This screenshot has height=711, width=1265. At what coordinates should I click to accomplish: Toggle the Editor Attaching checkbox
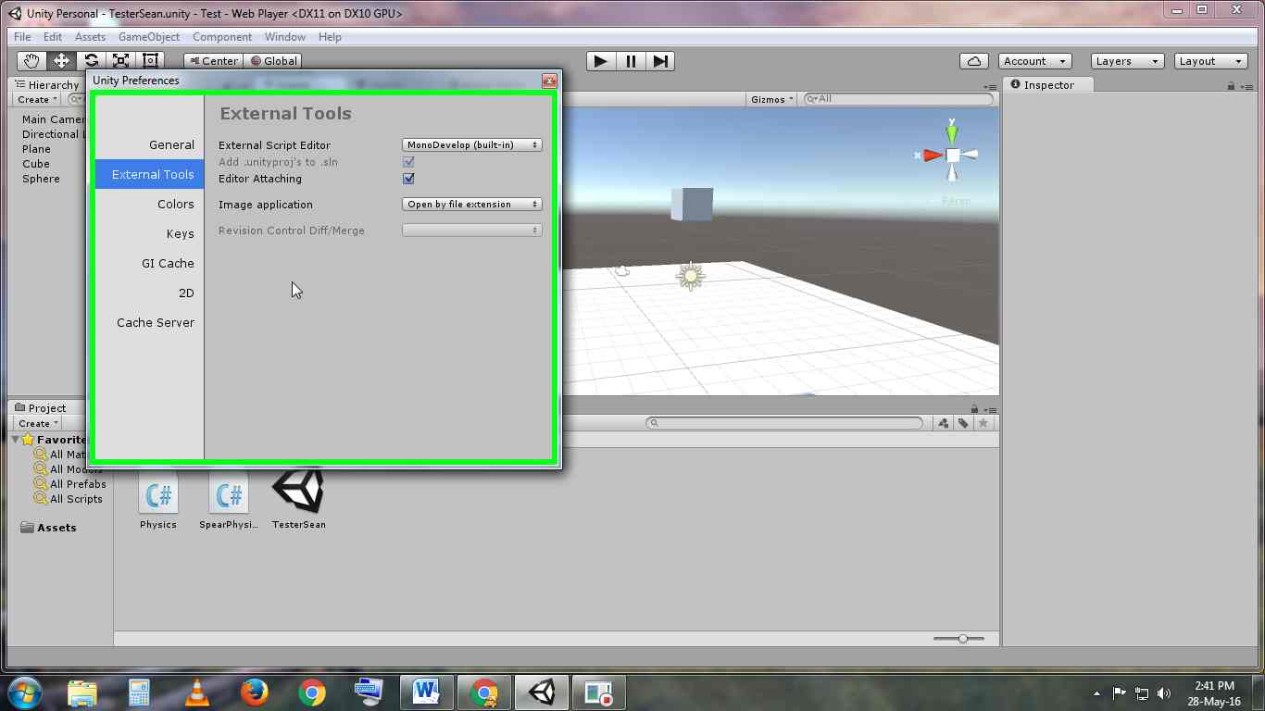point(408,179)
